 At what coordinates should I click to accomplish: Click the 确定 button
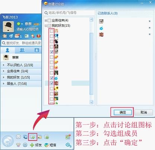123,112
